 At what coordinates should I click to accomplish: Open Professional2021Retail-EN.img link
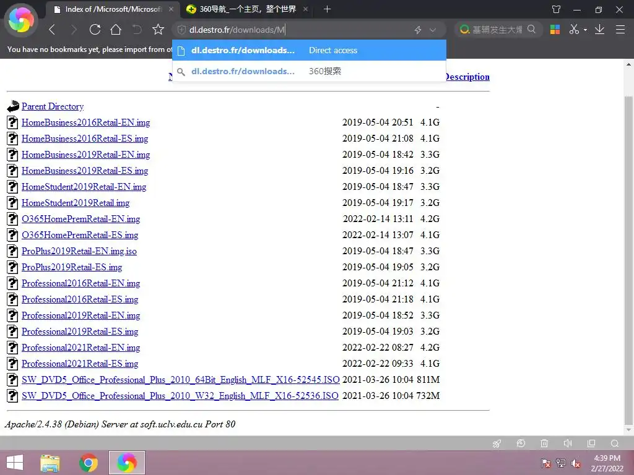(81, 348)
